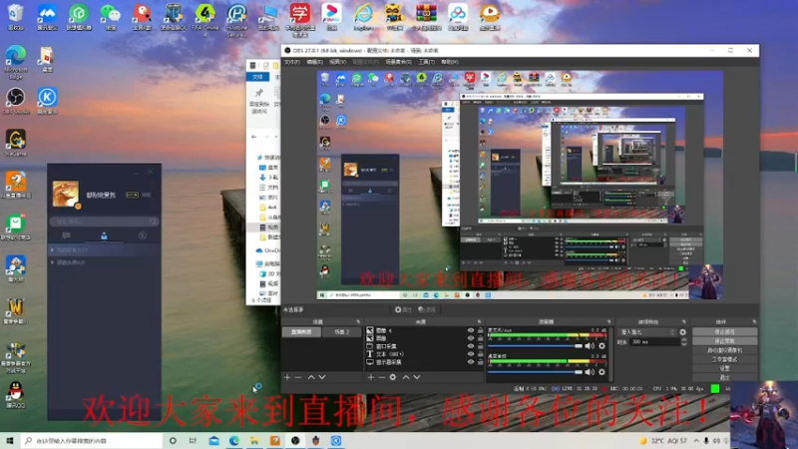Pop out the audio mixer dock panel
Image resolution: width=798 pixels, height=449 pixels.
(x=608, y=321)
